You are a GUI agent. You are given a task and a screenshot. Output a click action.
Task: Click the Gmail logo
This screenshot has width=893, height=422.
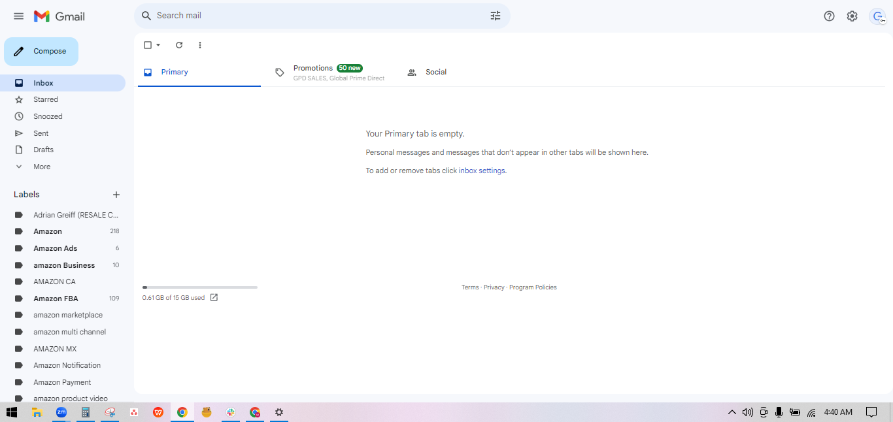[59, 16]
